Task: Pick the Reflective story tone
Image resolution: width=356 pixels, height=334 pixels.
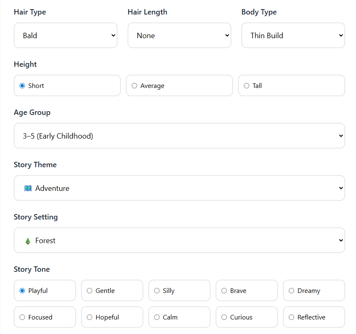Action: [x=292, y=317]
